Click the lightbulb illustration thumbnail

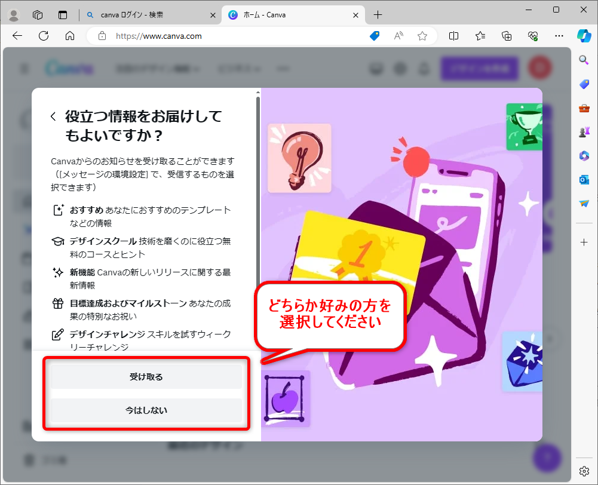click(x=299, y=158)
